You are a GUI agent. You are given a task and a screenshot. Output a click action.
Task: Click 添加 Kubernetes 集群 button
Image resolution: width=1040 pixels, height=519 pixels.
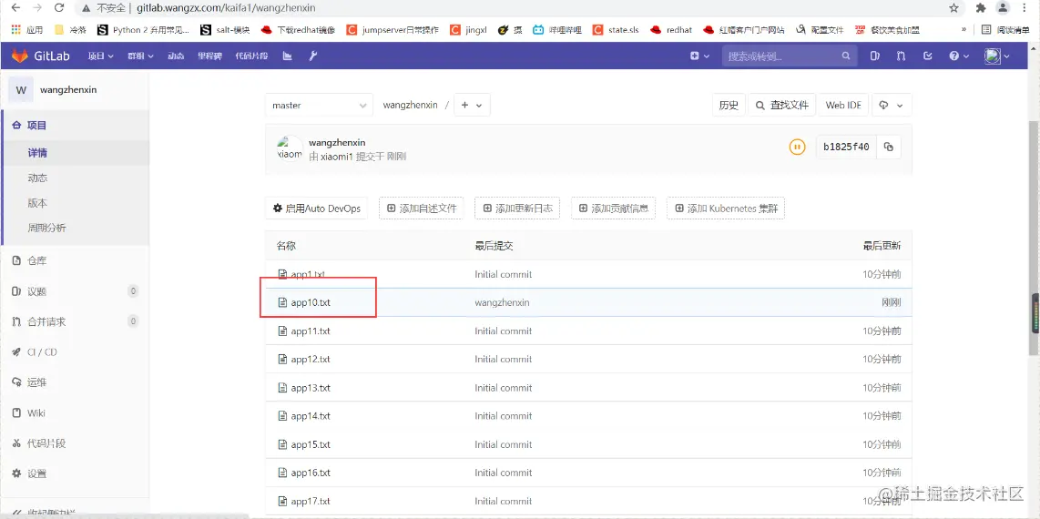coord(727,209)
